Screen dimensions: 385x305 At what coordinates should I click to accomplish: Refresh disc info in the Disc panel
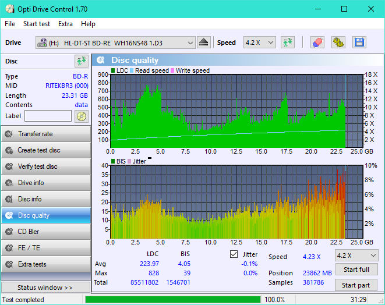point(82,61)
